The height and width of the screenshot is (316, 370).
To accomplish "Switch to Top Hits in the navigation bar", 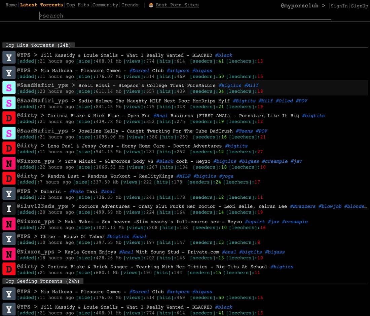I will tap(78, 5).
